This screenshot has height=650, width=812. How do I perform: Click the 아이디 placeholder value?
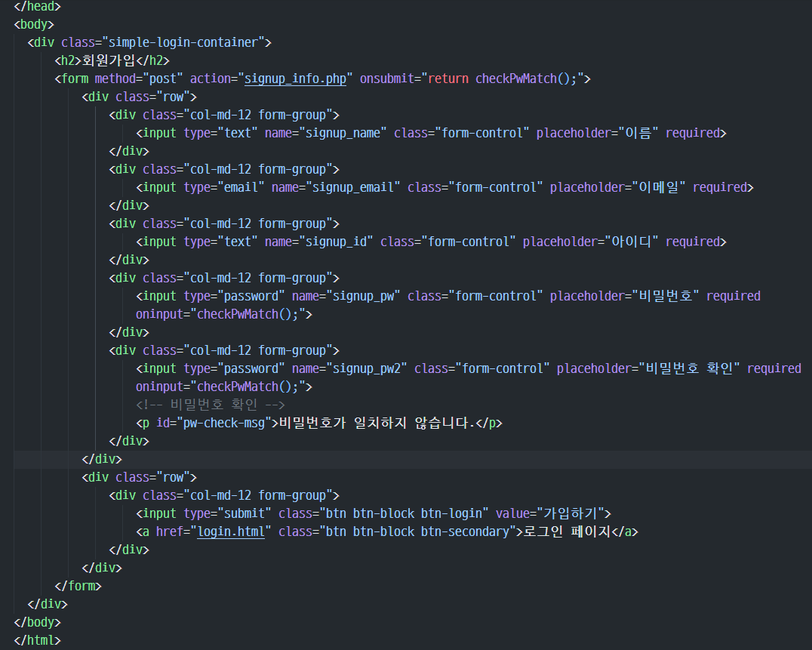click(632, 242)
